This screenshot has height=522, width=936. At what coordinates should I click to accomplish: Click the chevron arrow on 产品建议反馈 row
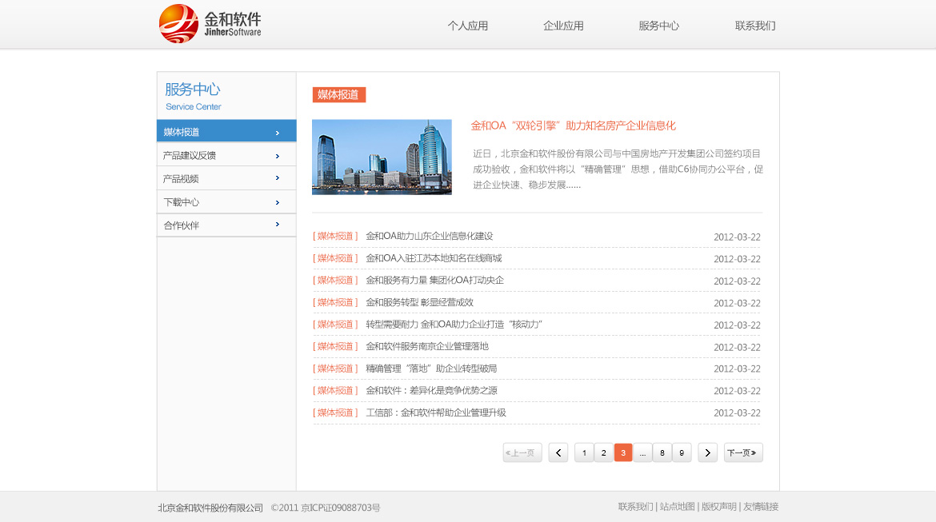(278, 156)
